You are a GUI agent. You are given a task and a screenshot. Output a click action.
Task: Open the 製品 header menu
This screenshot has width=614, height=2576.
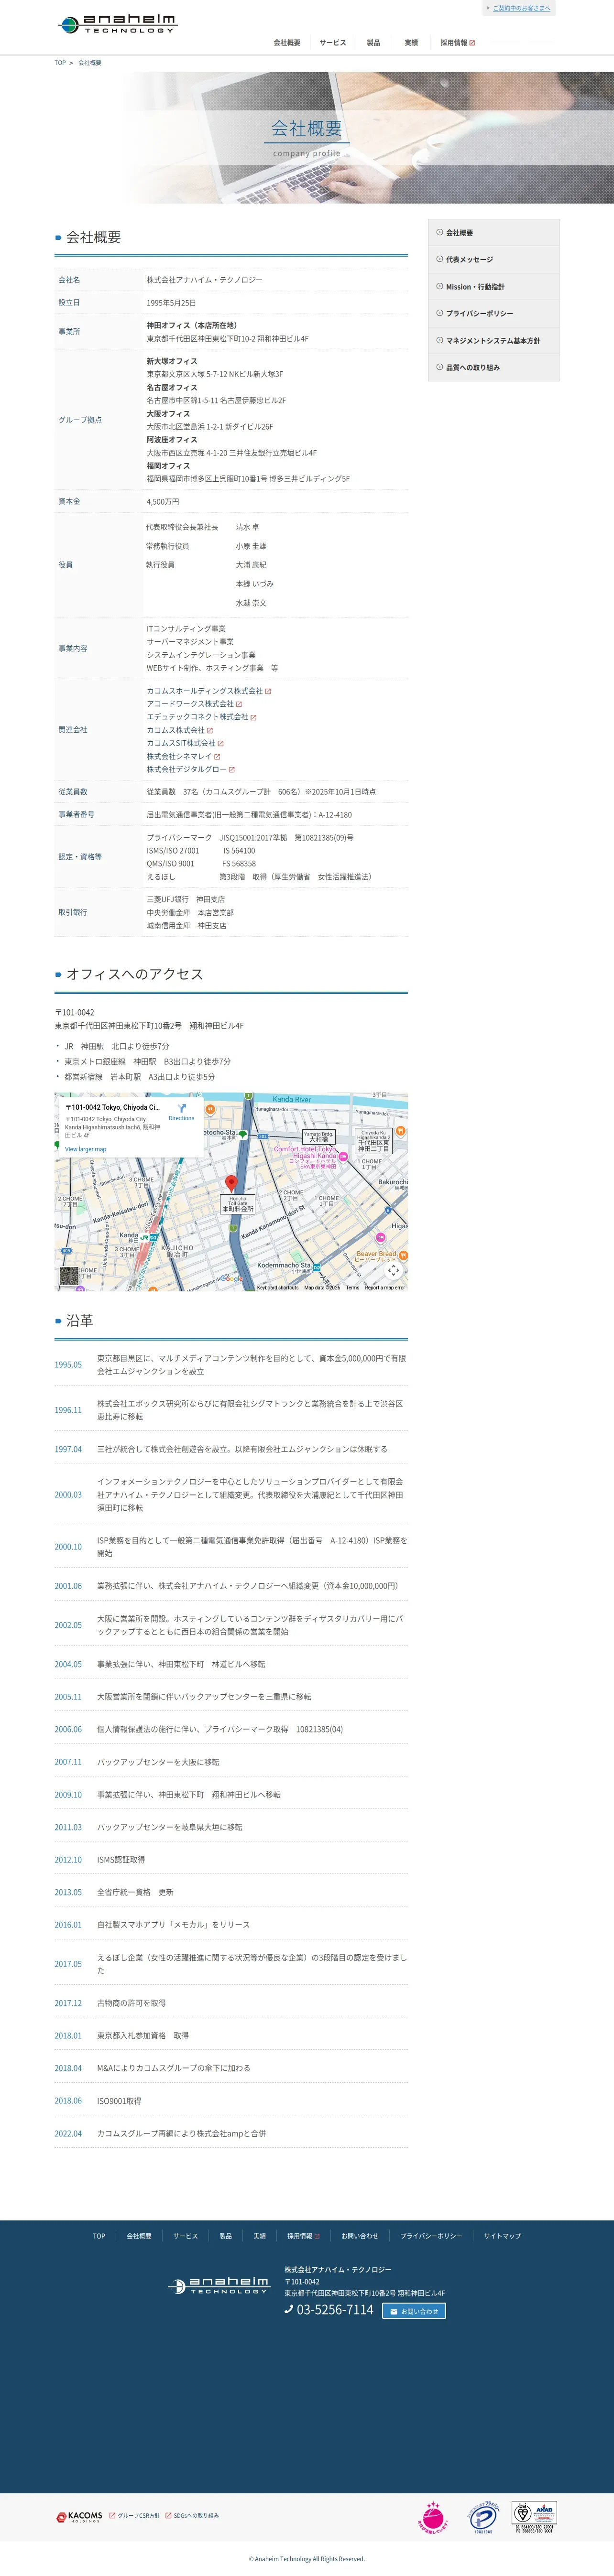tap(373, 43)
